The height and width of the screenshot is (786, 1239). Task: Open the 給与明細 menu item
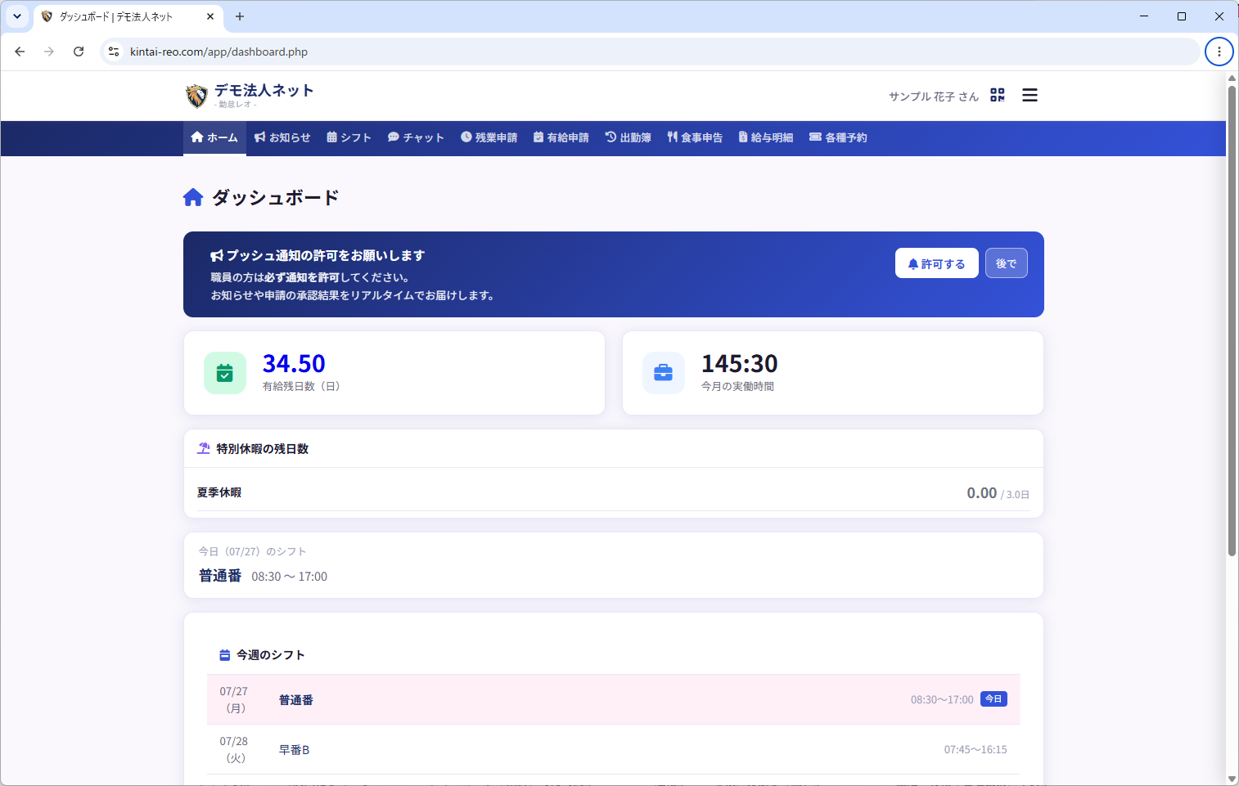[766, 137]
